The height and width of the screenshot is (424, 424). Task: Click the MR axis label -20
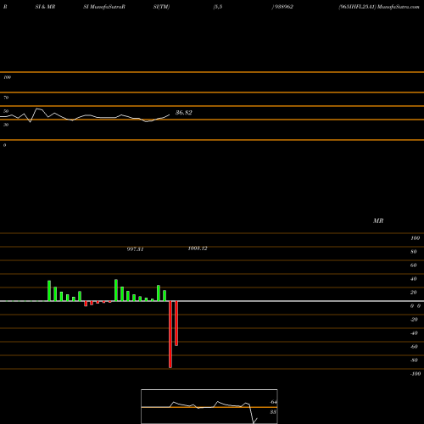(x=414, y=320)
